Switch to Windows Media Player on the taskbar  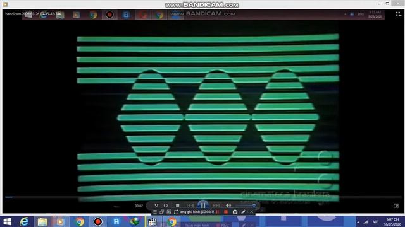pos(60,221)
